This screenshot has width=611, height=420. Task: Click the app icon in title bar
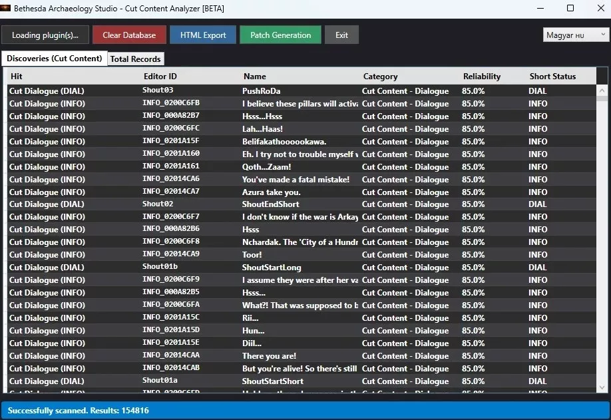coord(5,8)
